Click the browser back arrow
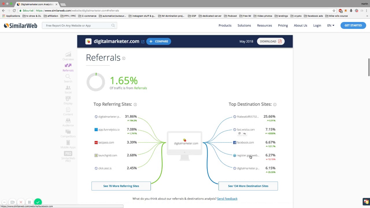Viewport: 370px width, 208px height. 3,10
